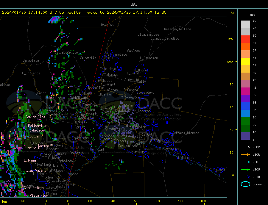Click the Reserva_Telteca place label
The height and width of the screenshot is (205, 268).
pos(177,29)
